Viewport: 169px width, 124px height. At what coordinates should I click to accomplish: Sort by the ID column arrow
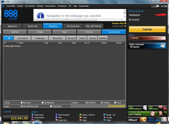click(17, 43)
